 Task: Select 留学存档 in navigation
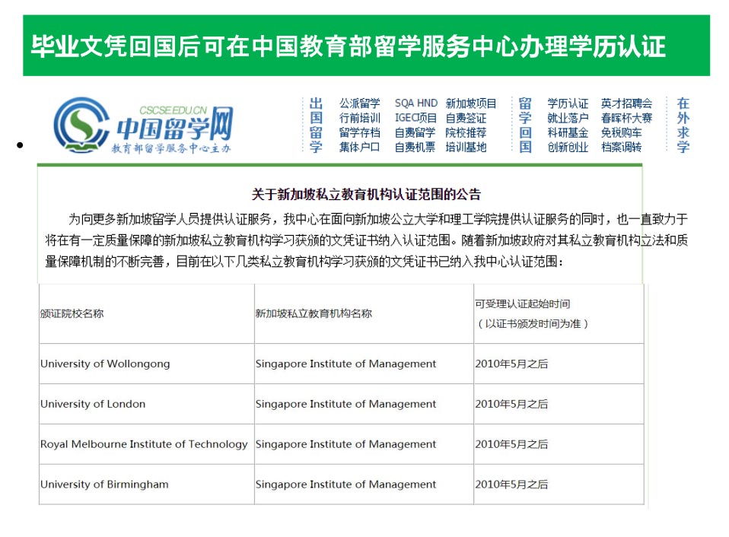coord(359,132)
